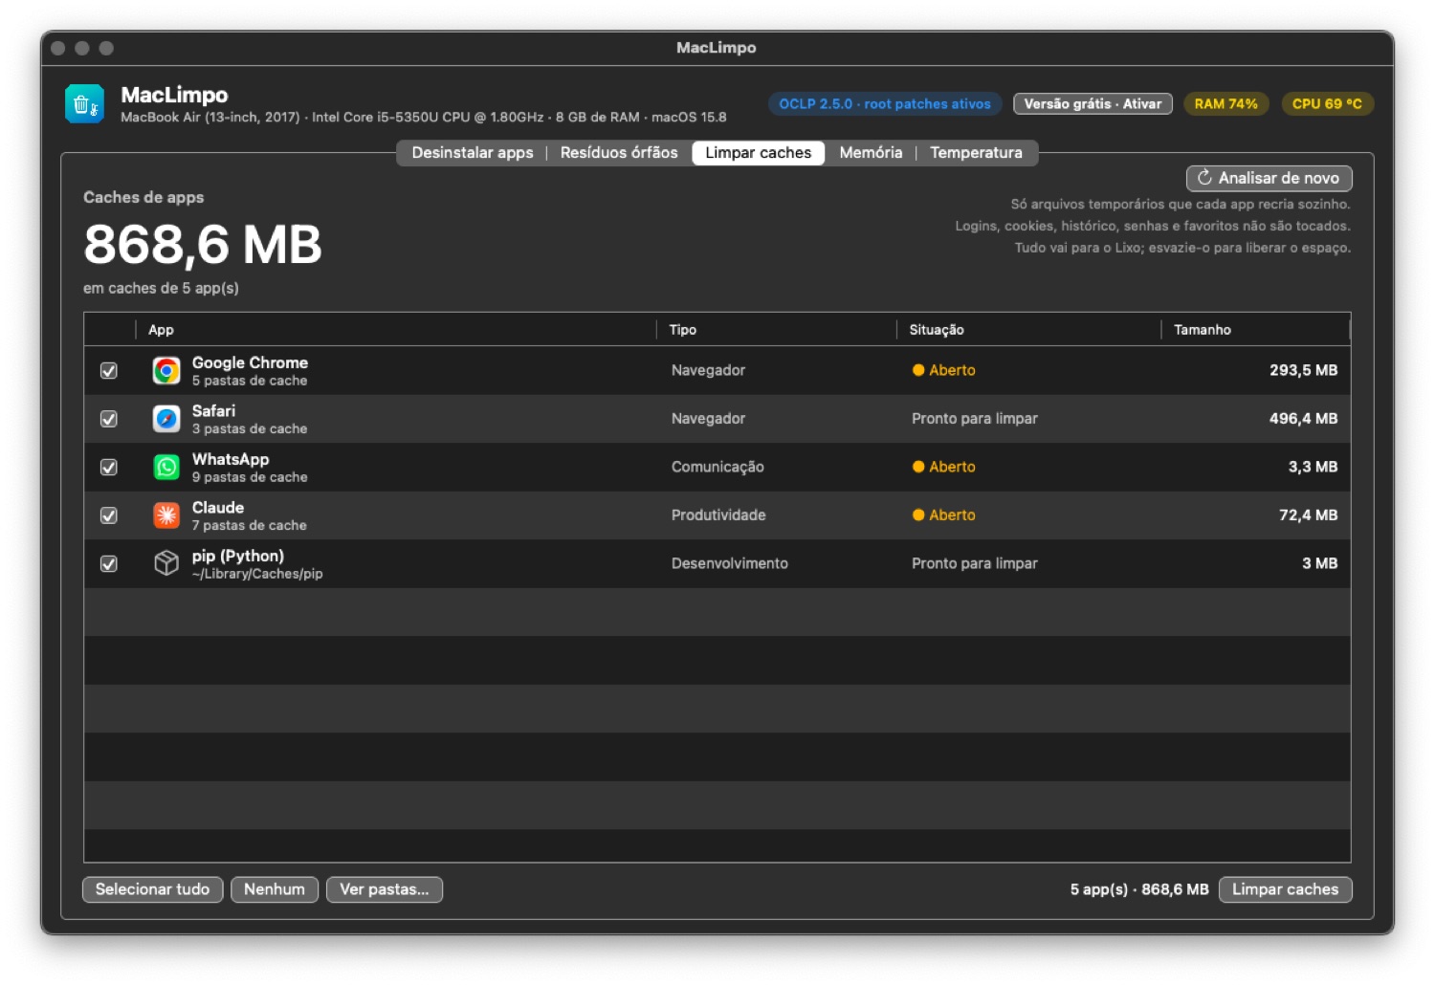Click the 293,5 MB size cell
This screenshot has height=985, width=1435.
coord(1303,371)
